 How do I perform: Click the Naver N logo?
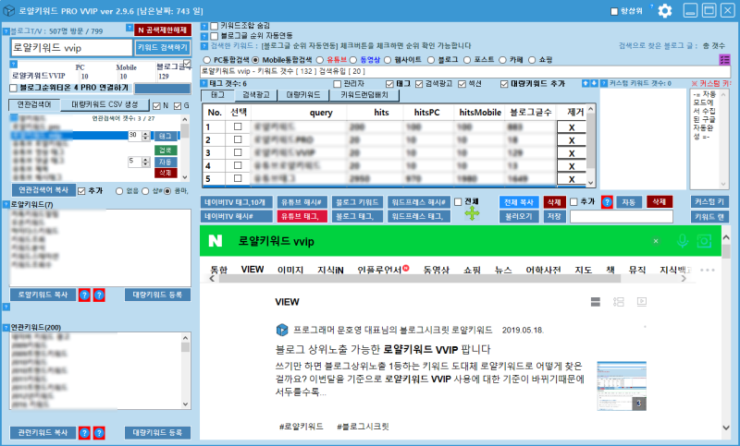pos(216,241)
